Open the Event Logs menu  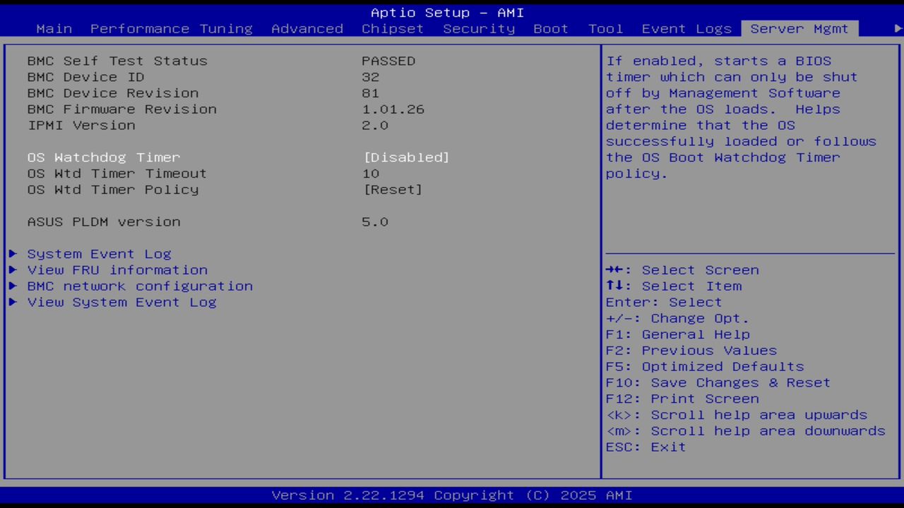[x=686, y=28]
